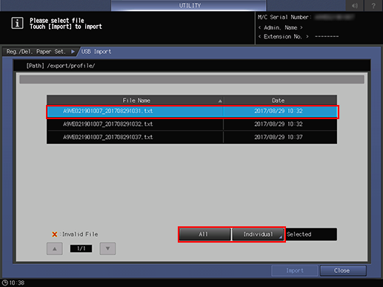383x287 pixels.
Task: Toggle the Individual selection mode
Action: (x=258, y=234)
